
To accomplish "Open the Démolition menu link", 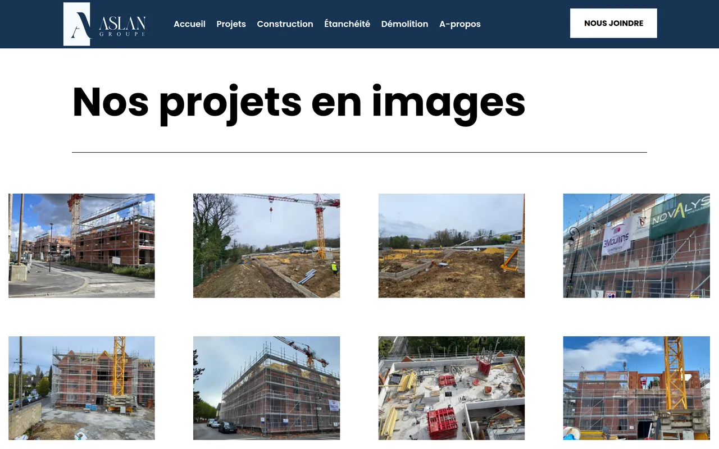I will tap(404, 24).
